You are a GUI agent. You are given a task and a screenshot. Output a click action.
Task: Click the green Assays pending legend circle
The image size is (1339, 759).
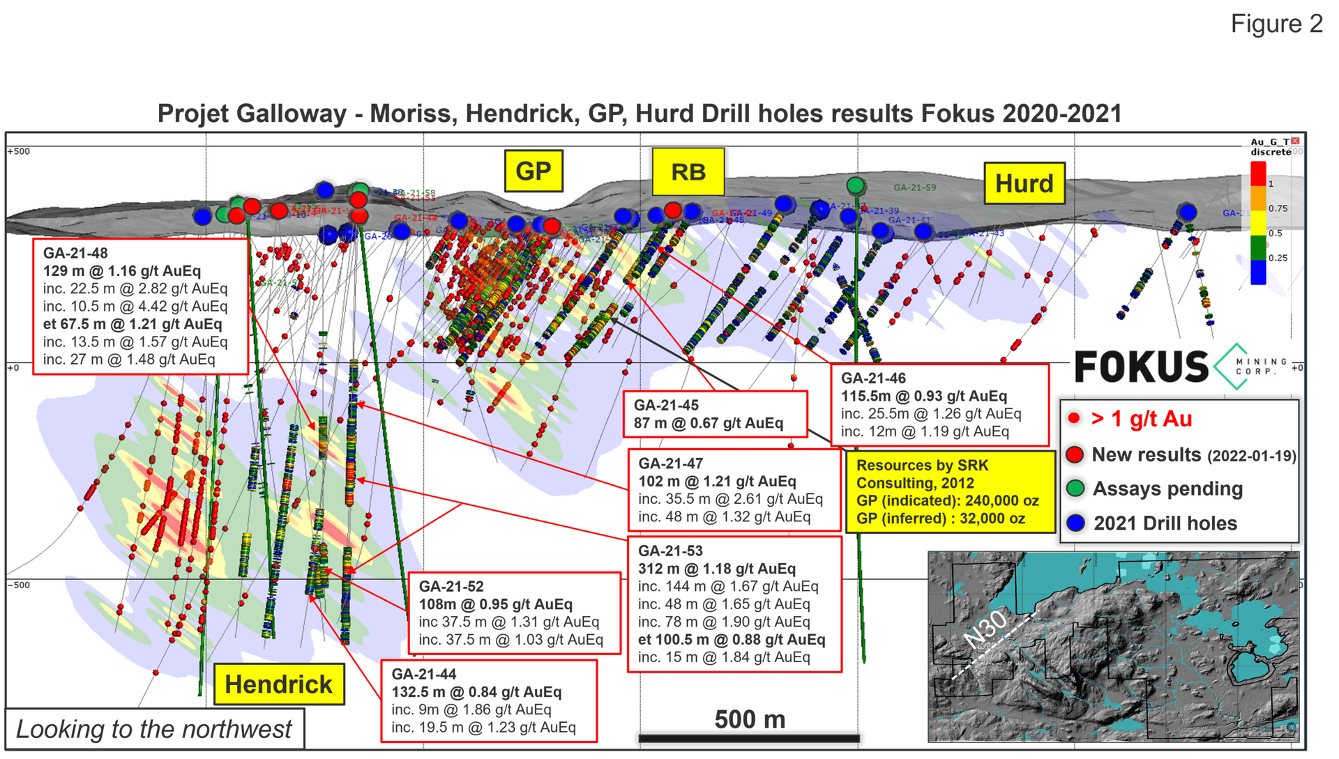pos(1075,489)
